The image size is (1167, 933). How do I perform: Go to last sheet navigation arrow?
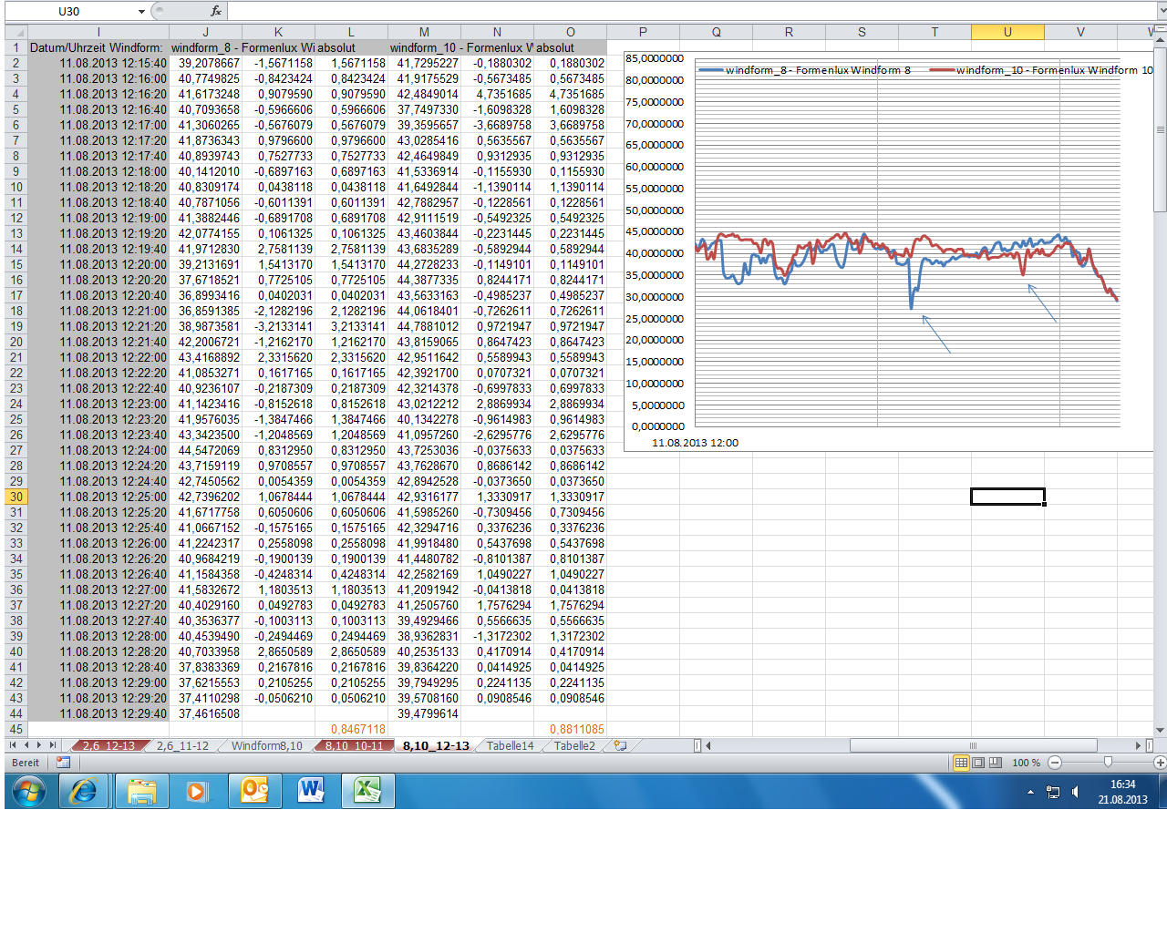click(x=53, y=745)
